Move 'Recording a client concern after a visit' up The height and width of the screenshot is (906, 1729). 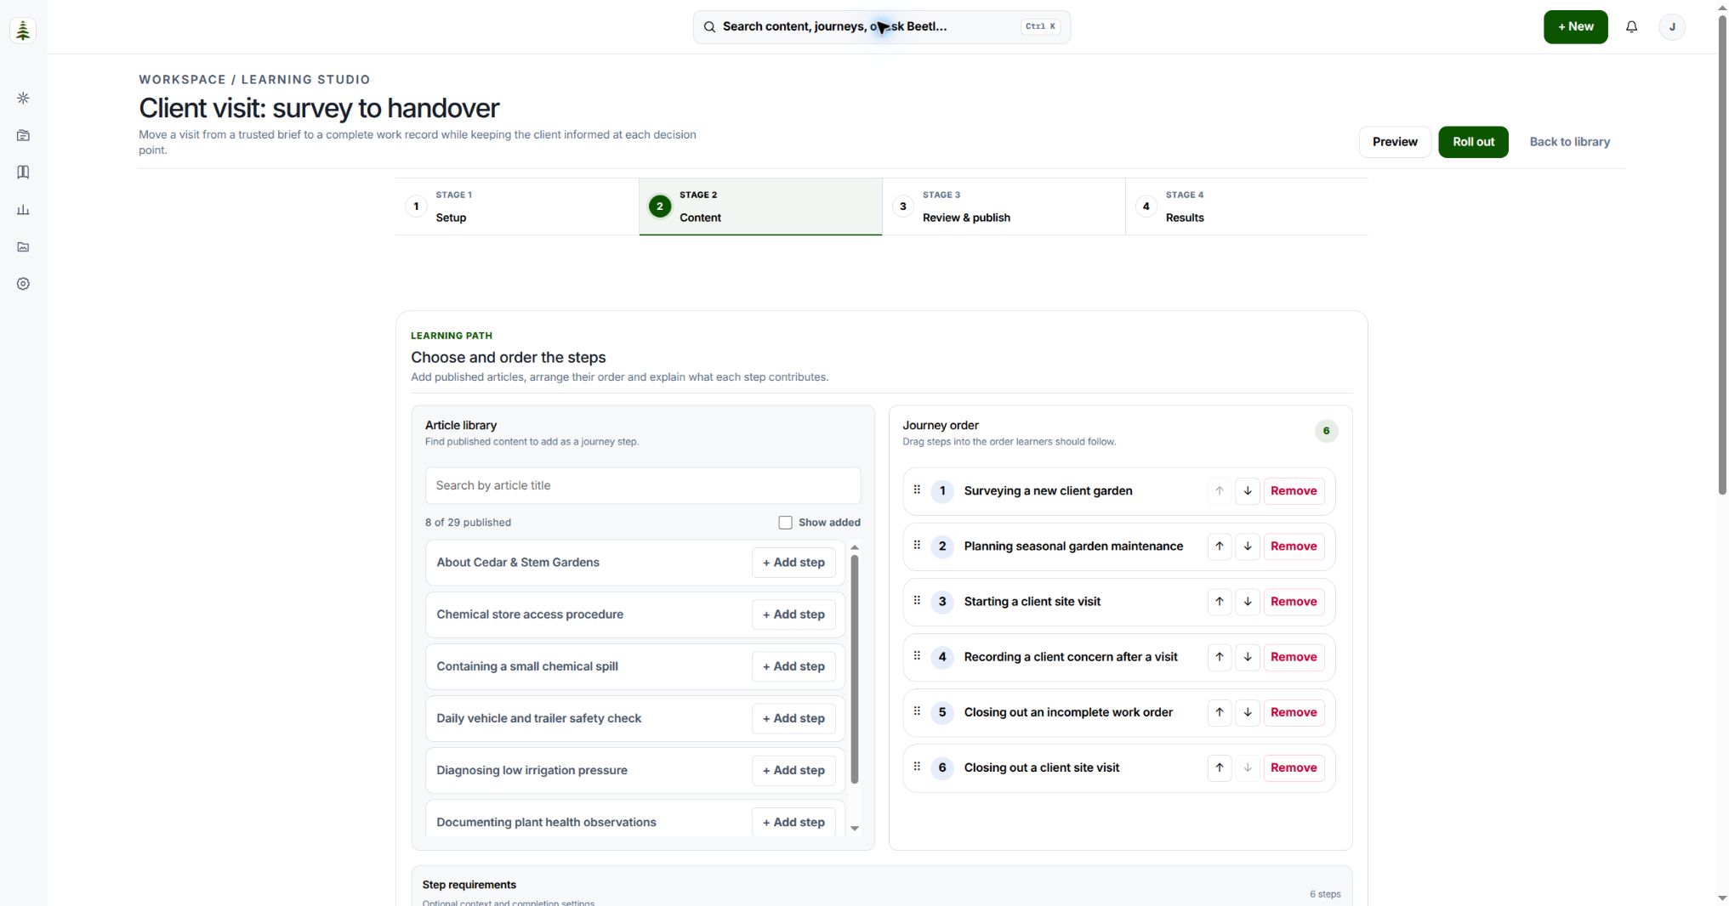[x=1220, y=657]
